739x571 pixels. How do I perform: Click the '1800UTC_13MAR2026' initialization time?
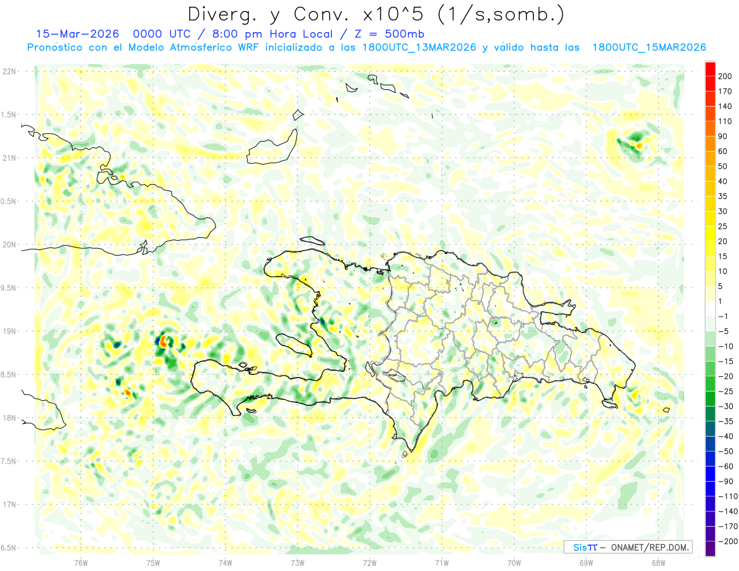tap(418, 47)
